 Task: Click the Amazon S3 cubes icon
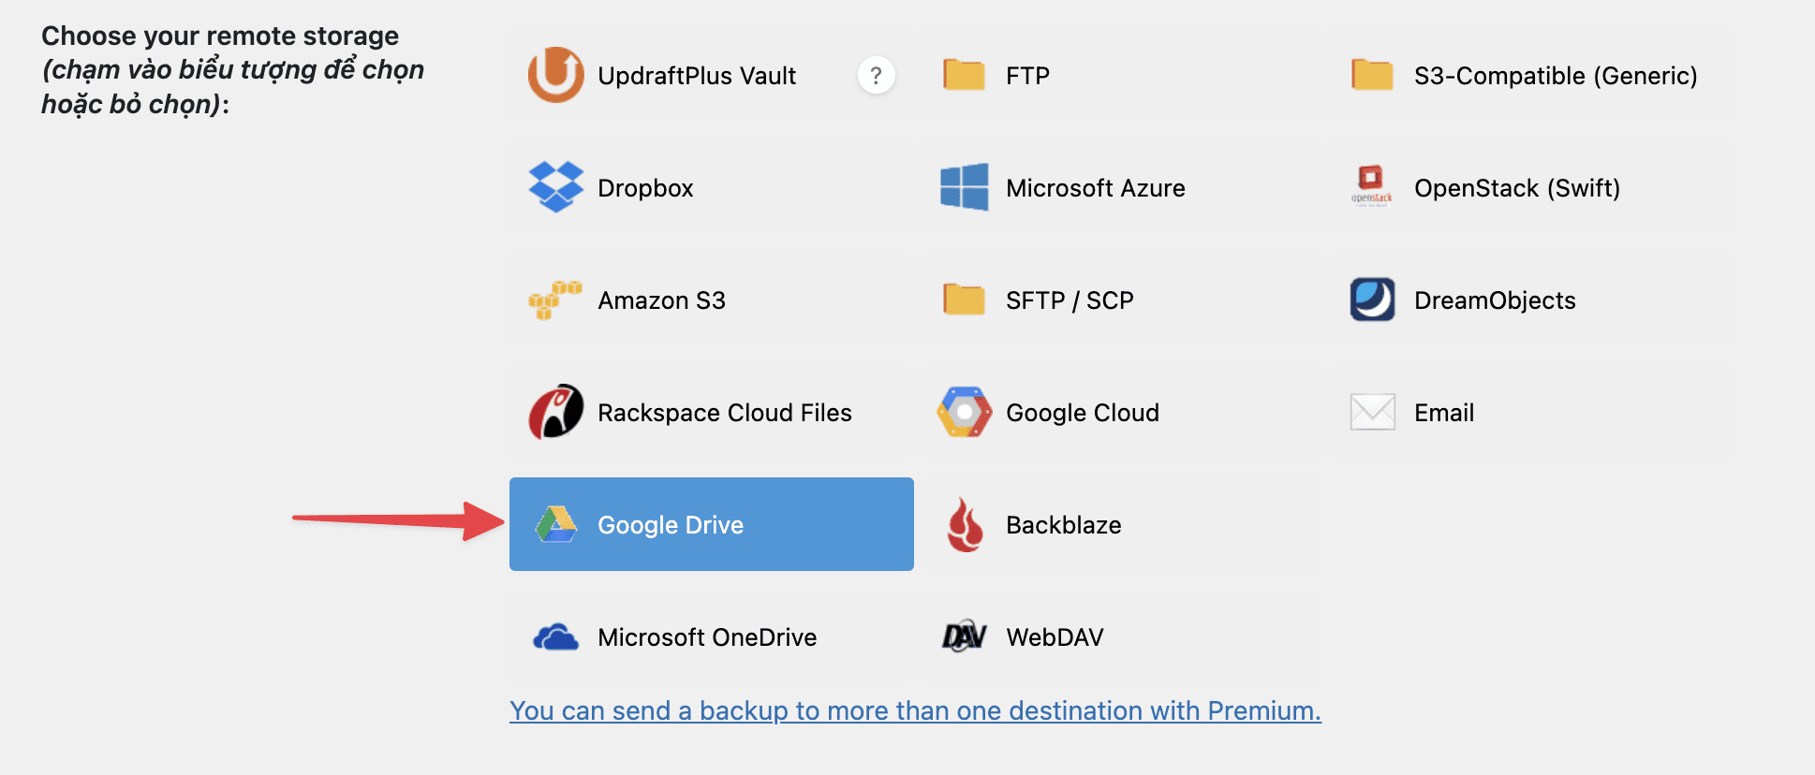[x=555, y=300]
